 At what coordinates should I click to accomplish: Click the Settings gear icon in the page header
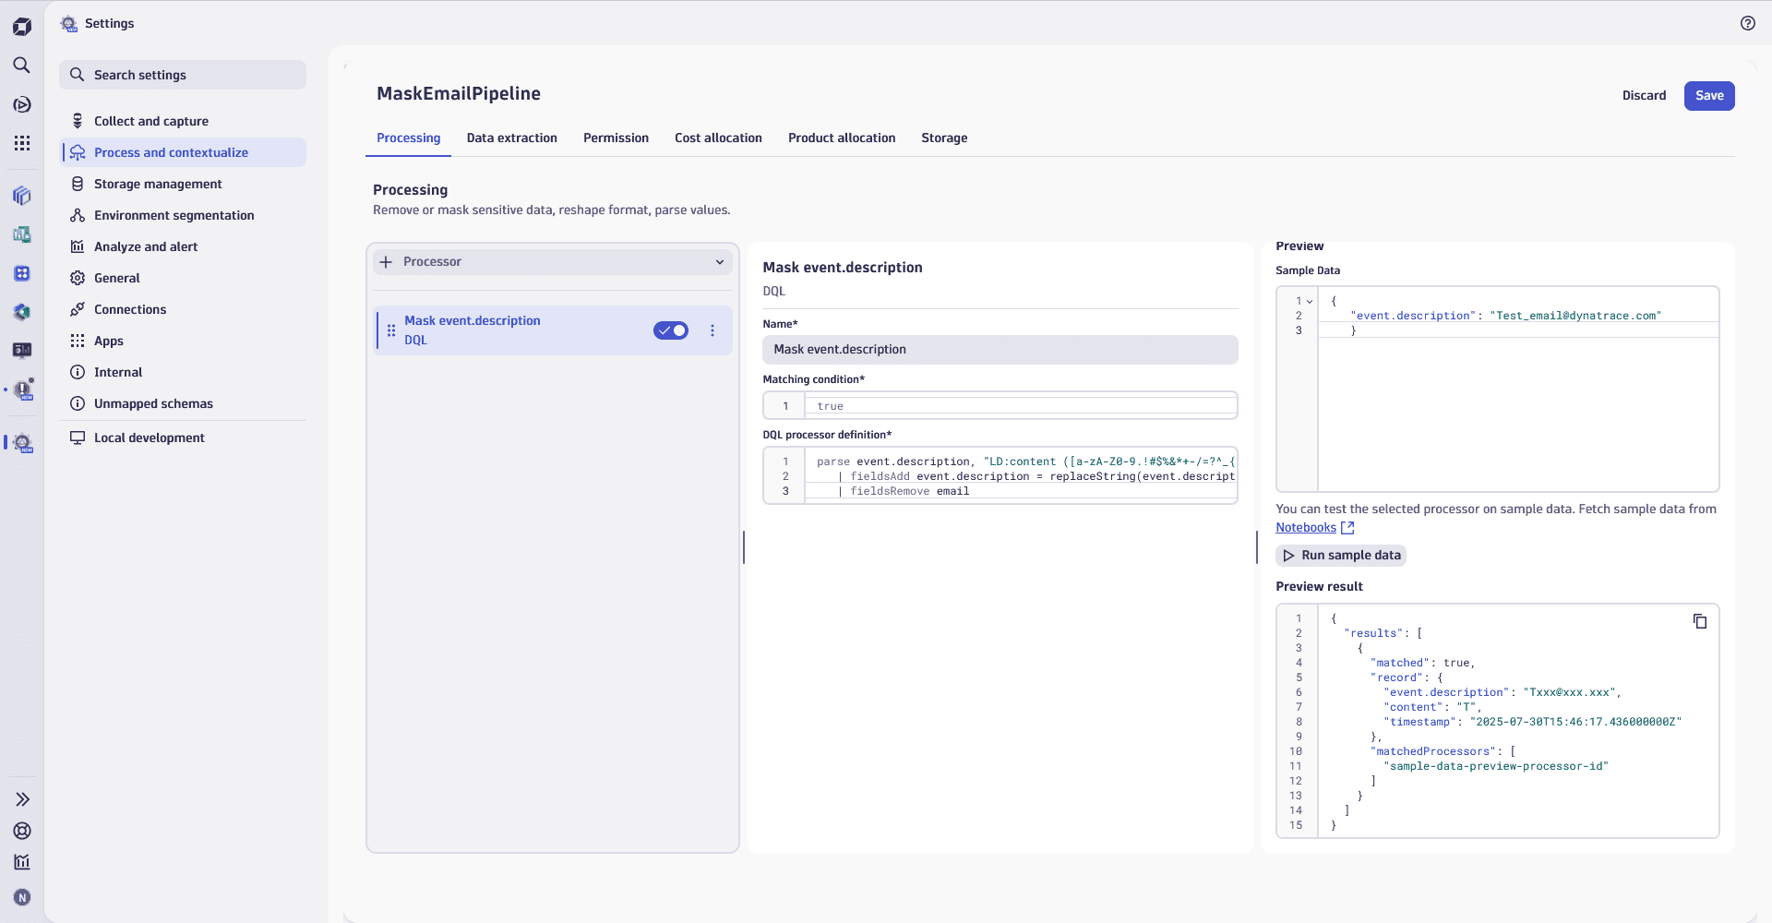[x=69, y=24]
